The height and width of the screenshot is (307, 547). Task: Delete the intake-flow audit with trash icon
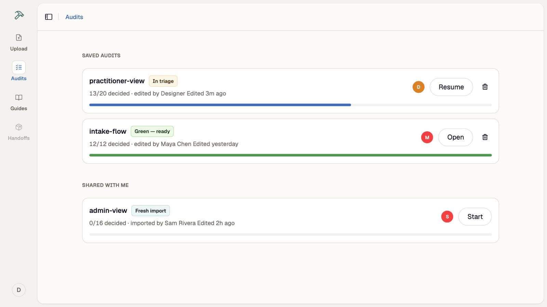point(485,137)
